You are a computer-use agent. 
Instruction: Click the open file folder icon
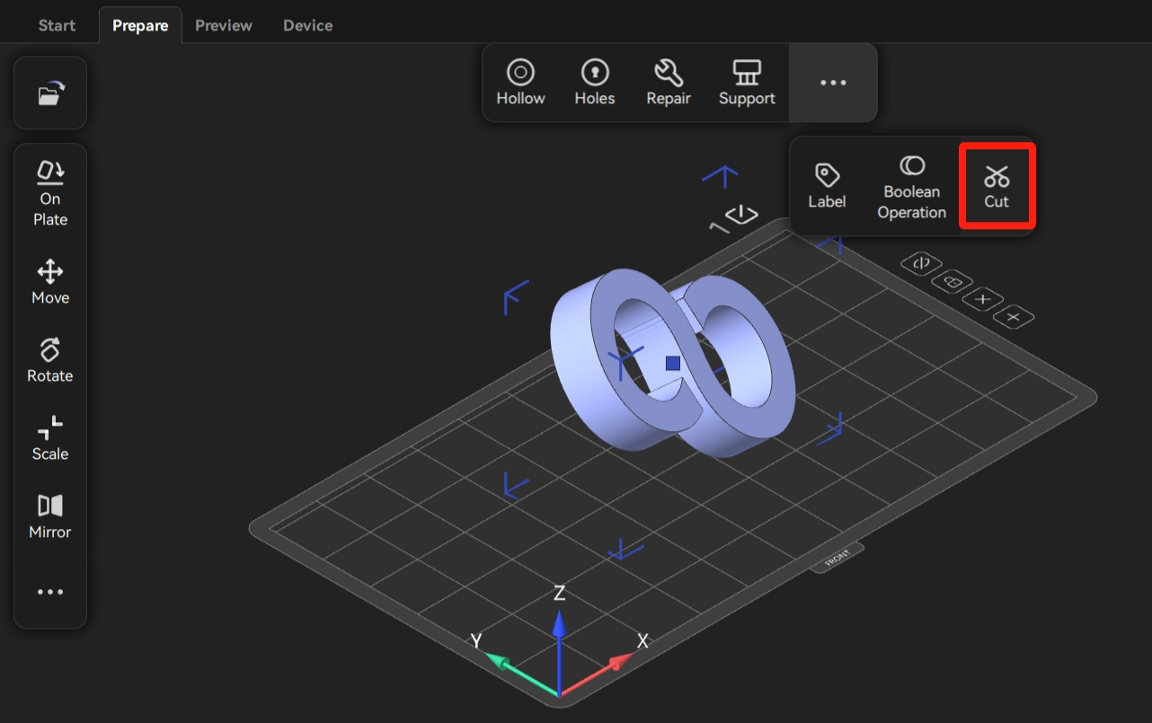(50, 93)
